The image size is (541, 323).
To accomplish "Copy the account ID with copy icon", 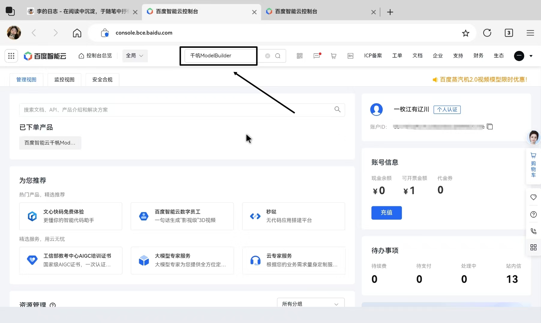I will [490, 127].
